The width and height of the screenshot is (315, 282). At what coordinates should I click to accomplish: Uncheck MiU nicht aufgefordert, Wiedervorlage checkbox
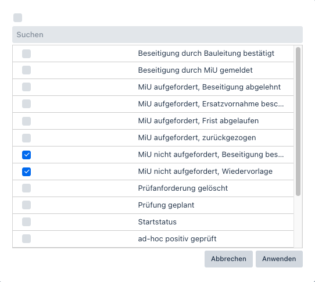26,172
